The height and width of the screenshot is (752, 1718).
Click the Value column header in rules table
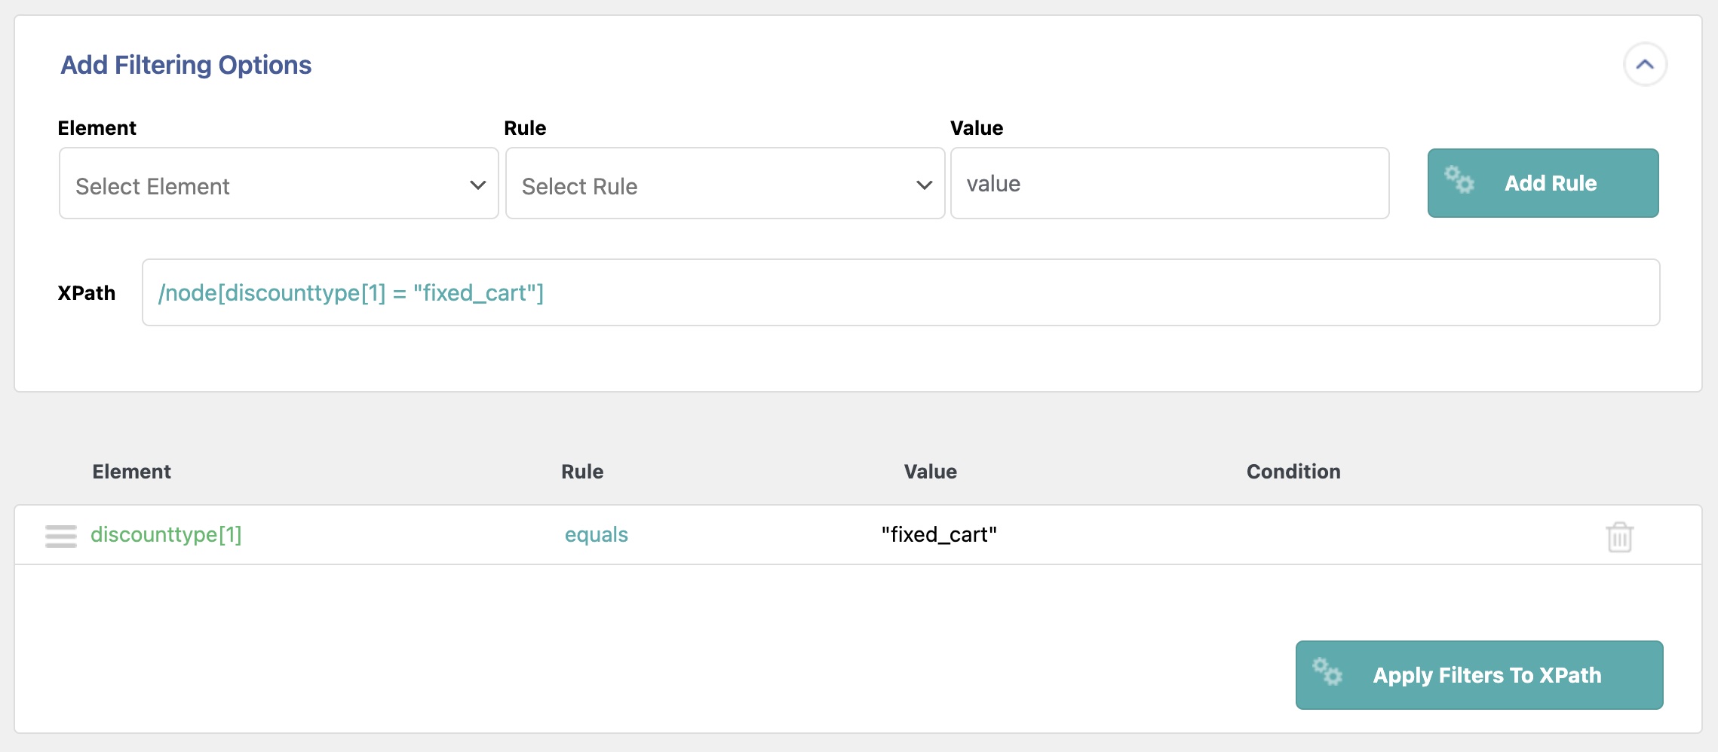(x=930, y=472)
